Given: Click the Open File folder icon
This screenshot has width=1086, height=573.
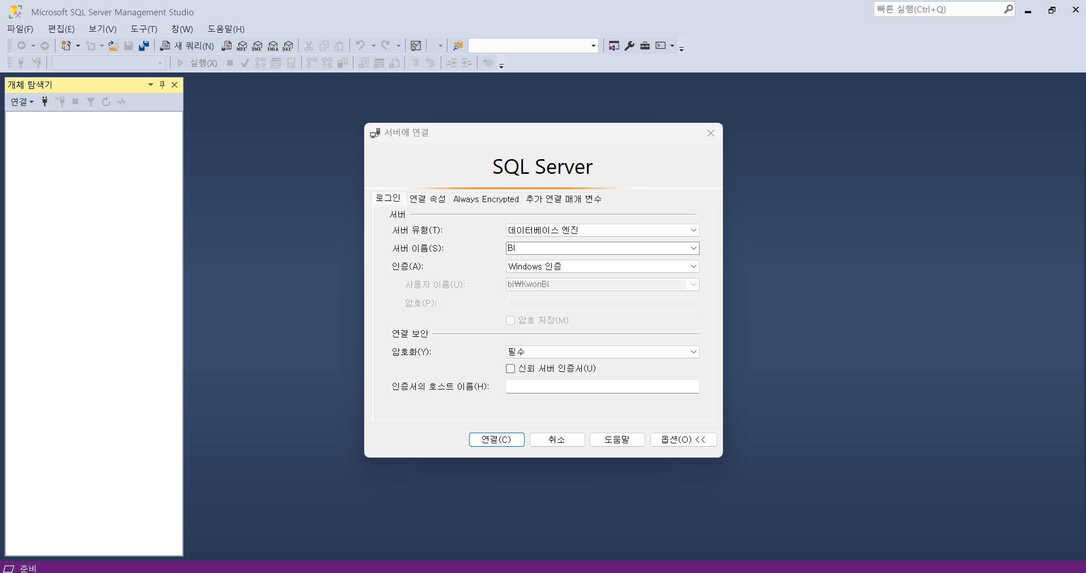Looking at the screenshot, I should point(113,46).
